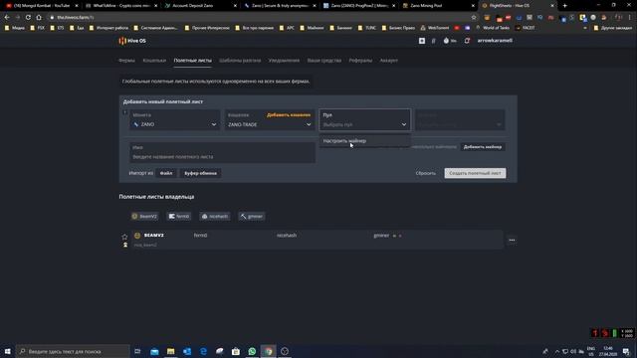Open Другие закладки bookmarks folder
Viewport: 637px width, 358px height.
[613, 28]
